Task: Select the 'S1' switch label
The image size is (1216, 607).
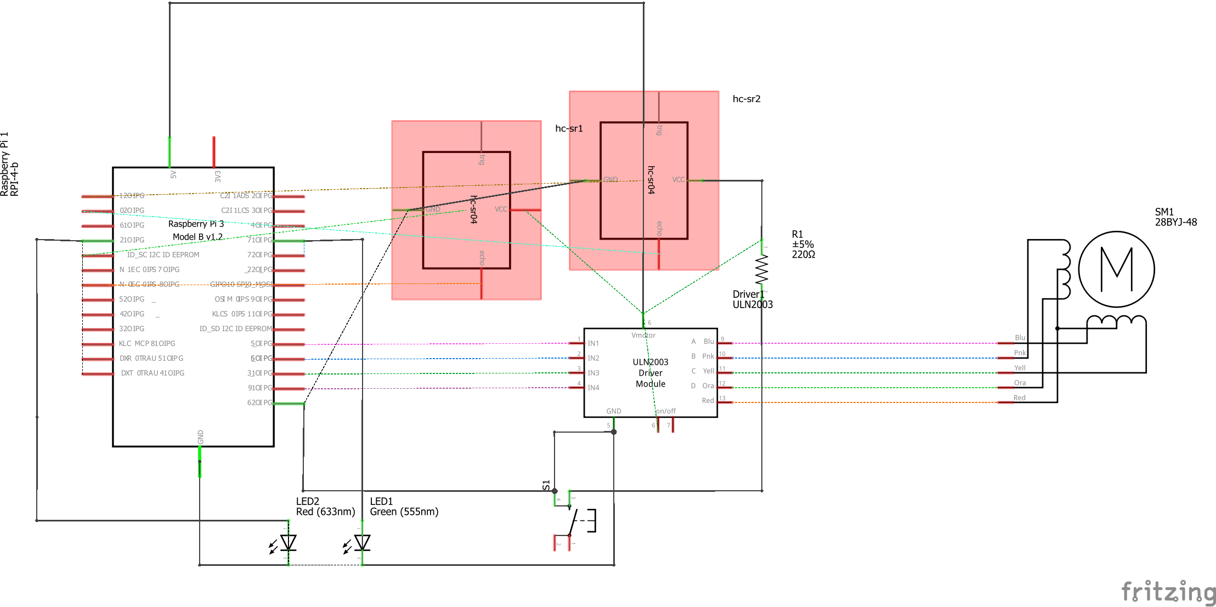Action: [546, 485]
